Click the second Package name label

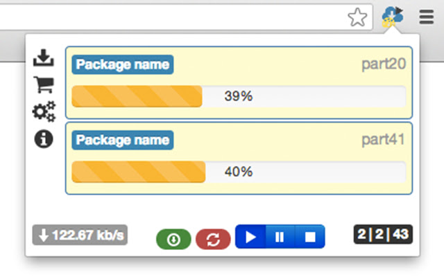(122, 141)
